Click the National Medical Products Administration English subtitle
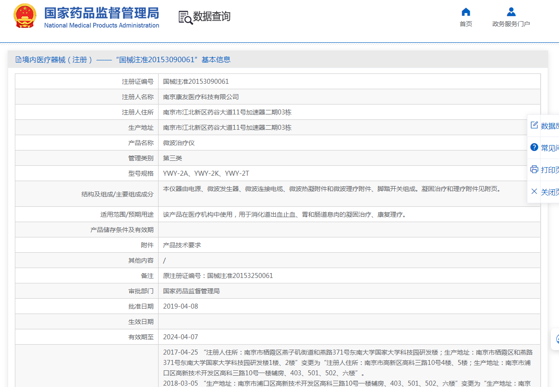This screenshot has width=559, height=387. tap(102, 25)
